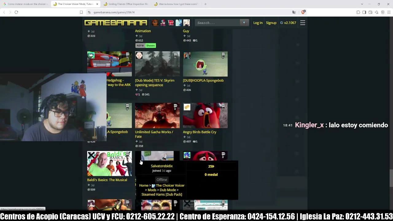Go forward in browser history
The height and width of the screenshot is (221, 393).
10,12
